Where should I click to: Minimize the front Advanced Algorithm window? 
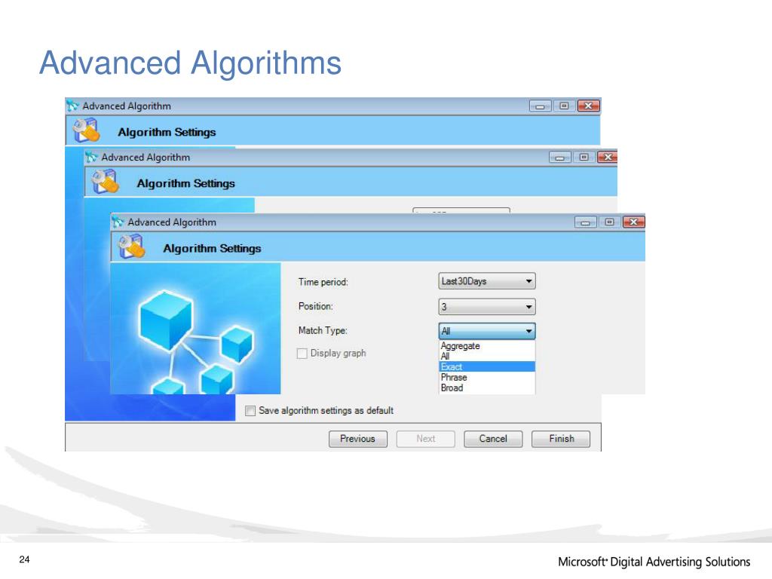click(585, 222)
